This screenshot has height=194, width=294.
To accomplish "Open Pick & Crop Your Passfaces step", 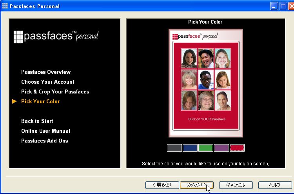I will click(x=55, y=92).
